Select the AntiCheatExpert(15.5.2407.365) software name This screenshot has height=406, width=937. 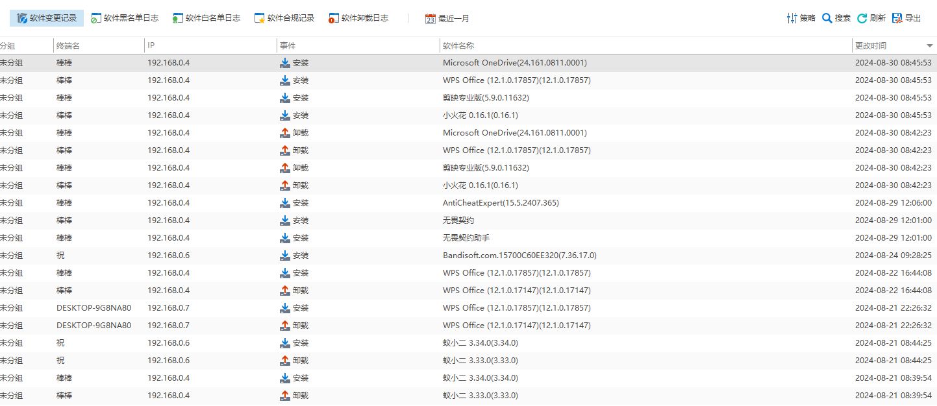(501, 203)
